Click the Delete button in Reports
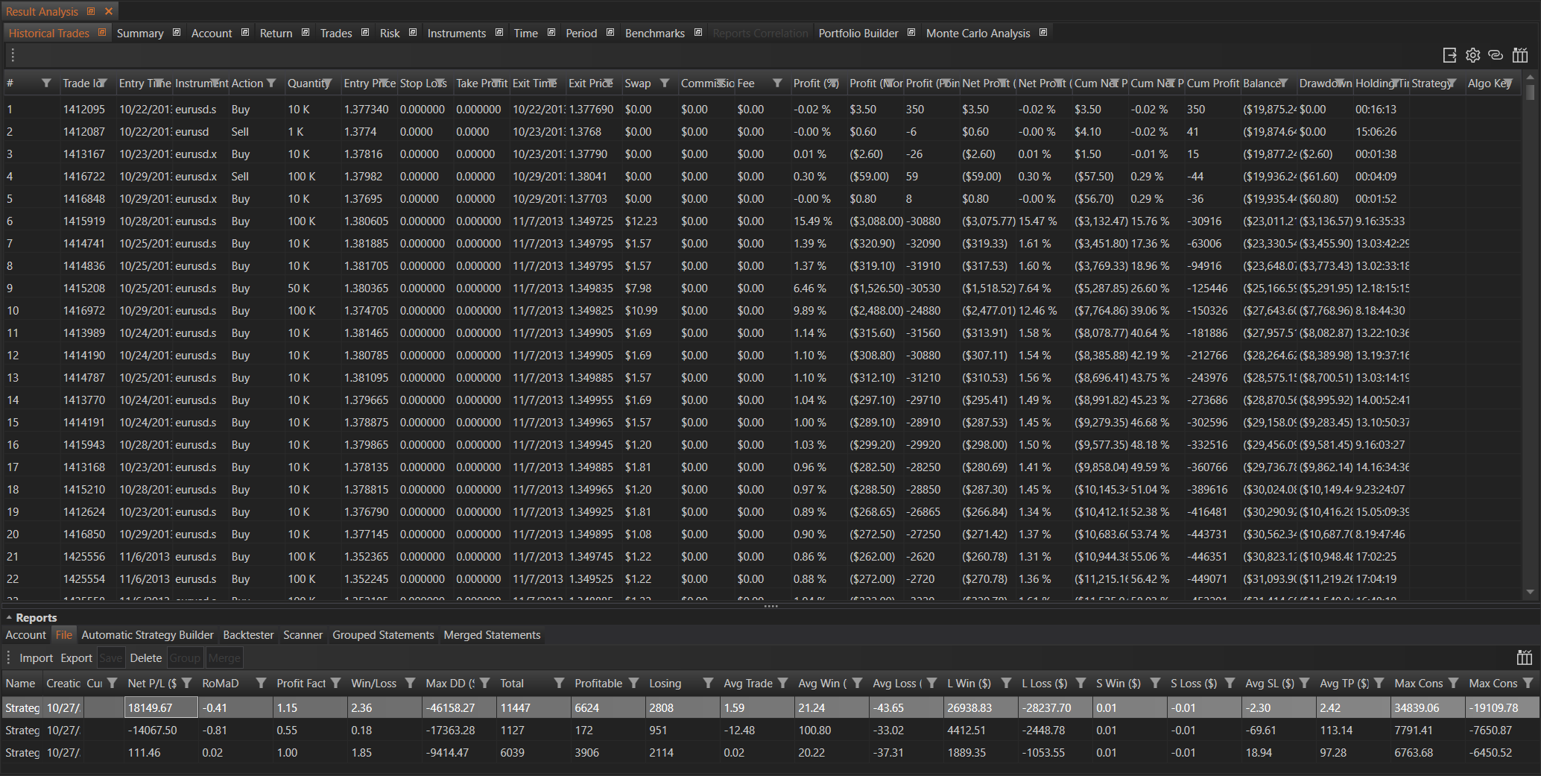This screenshot has width=1541, height=776. [x=145, y=658]
